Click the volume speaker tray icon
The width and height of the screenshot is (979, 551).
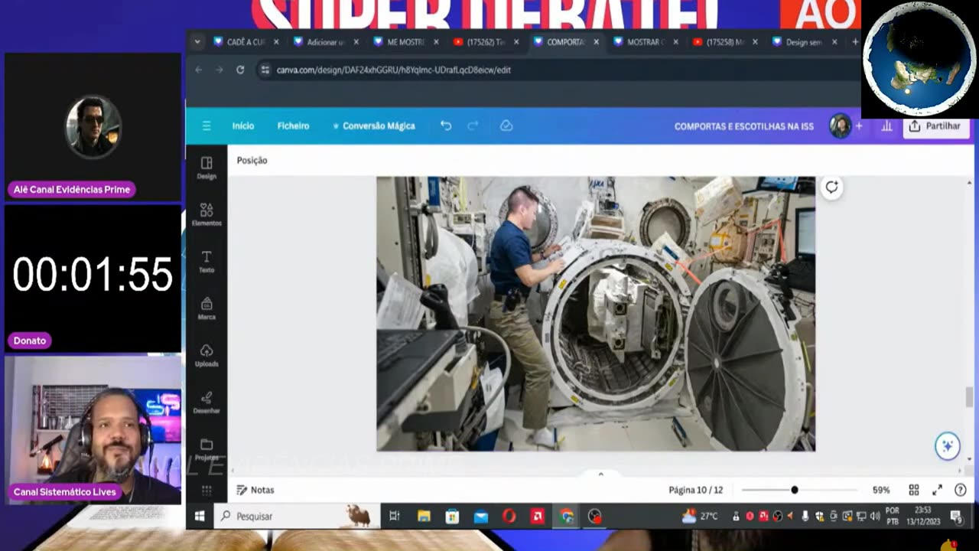point(875,517)
